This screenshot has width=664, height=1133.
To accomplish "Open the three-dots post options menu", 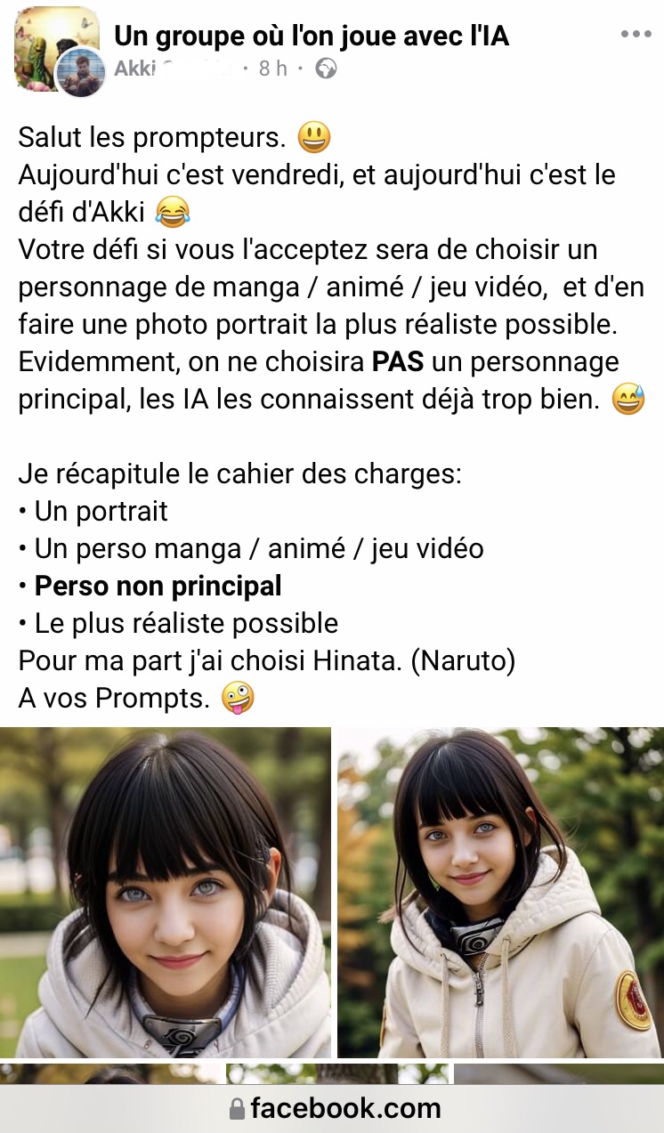I will 636,35.
